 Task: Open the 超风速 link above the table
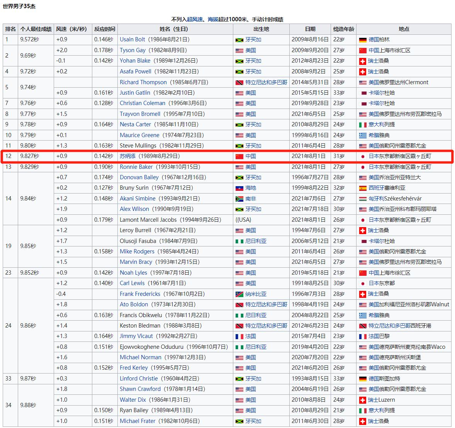[x=195, y=19]
